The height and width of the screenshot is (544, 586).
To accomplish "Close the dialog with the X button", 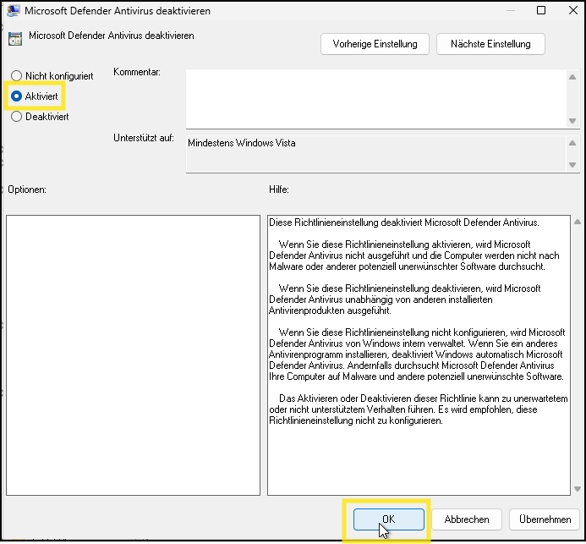I will (573, 10).
